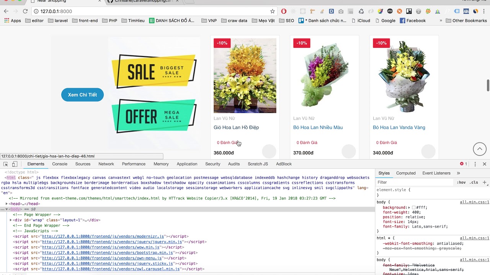
Task: Open the PHP bookmarks folder
Action: pos(109,21)
